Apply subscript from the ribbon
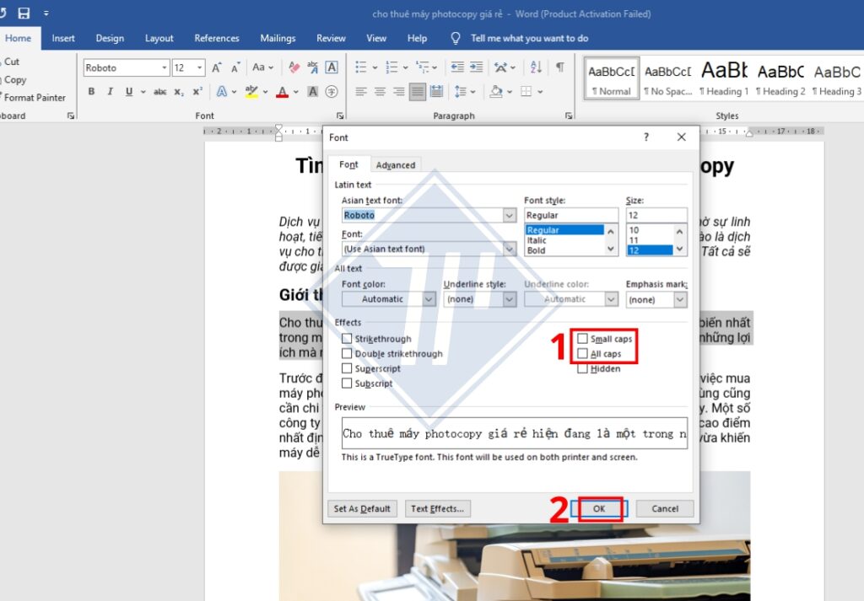 tap(179, 91)
